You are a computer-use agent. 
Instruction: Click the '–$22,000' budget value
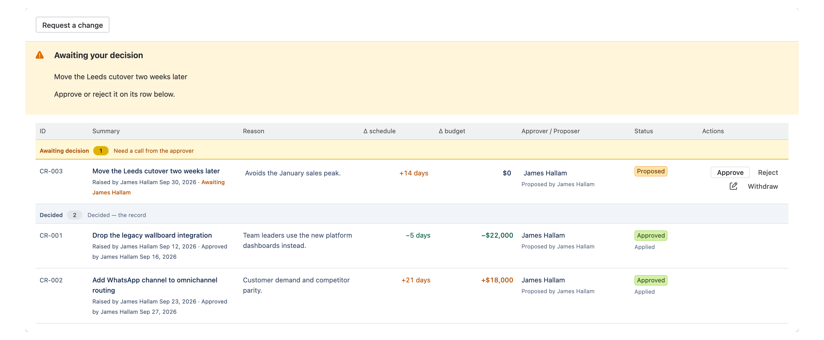pos(497,235)
